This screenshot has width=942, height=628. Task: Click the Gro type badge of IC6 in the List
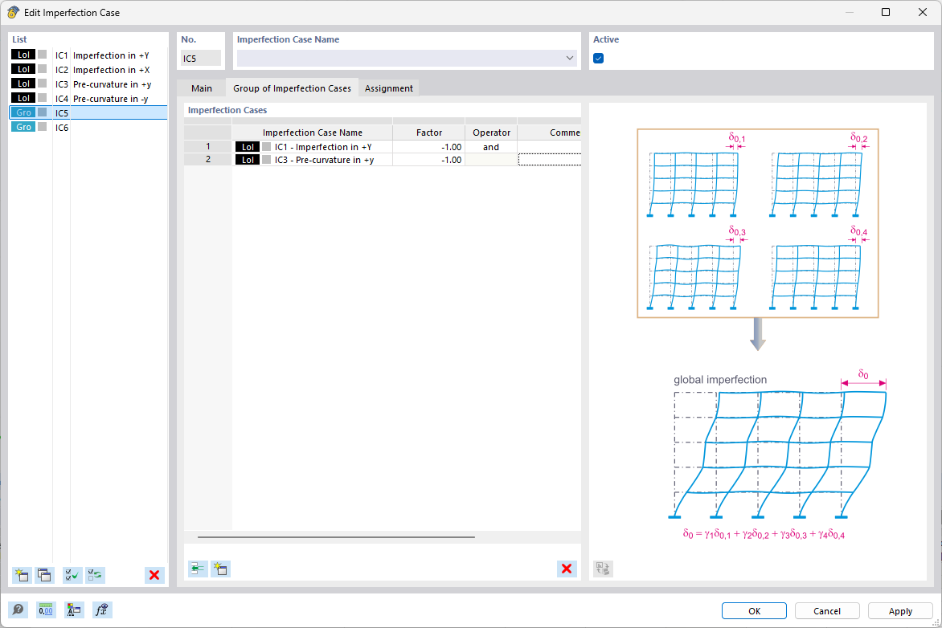(23, 127)
